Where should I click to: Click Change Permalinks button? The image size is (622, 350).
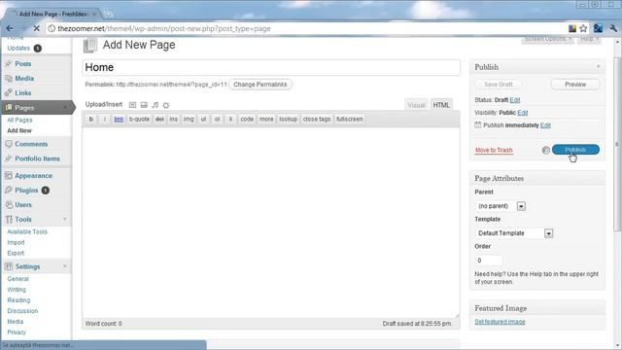click(260, 85)
